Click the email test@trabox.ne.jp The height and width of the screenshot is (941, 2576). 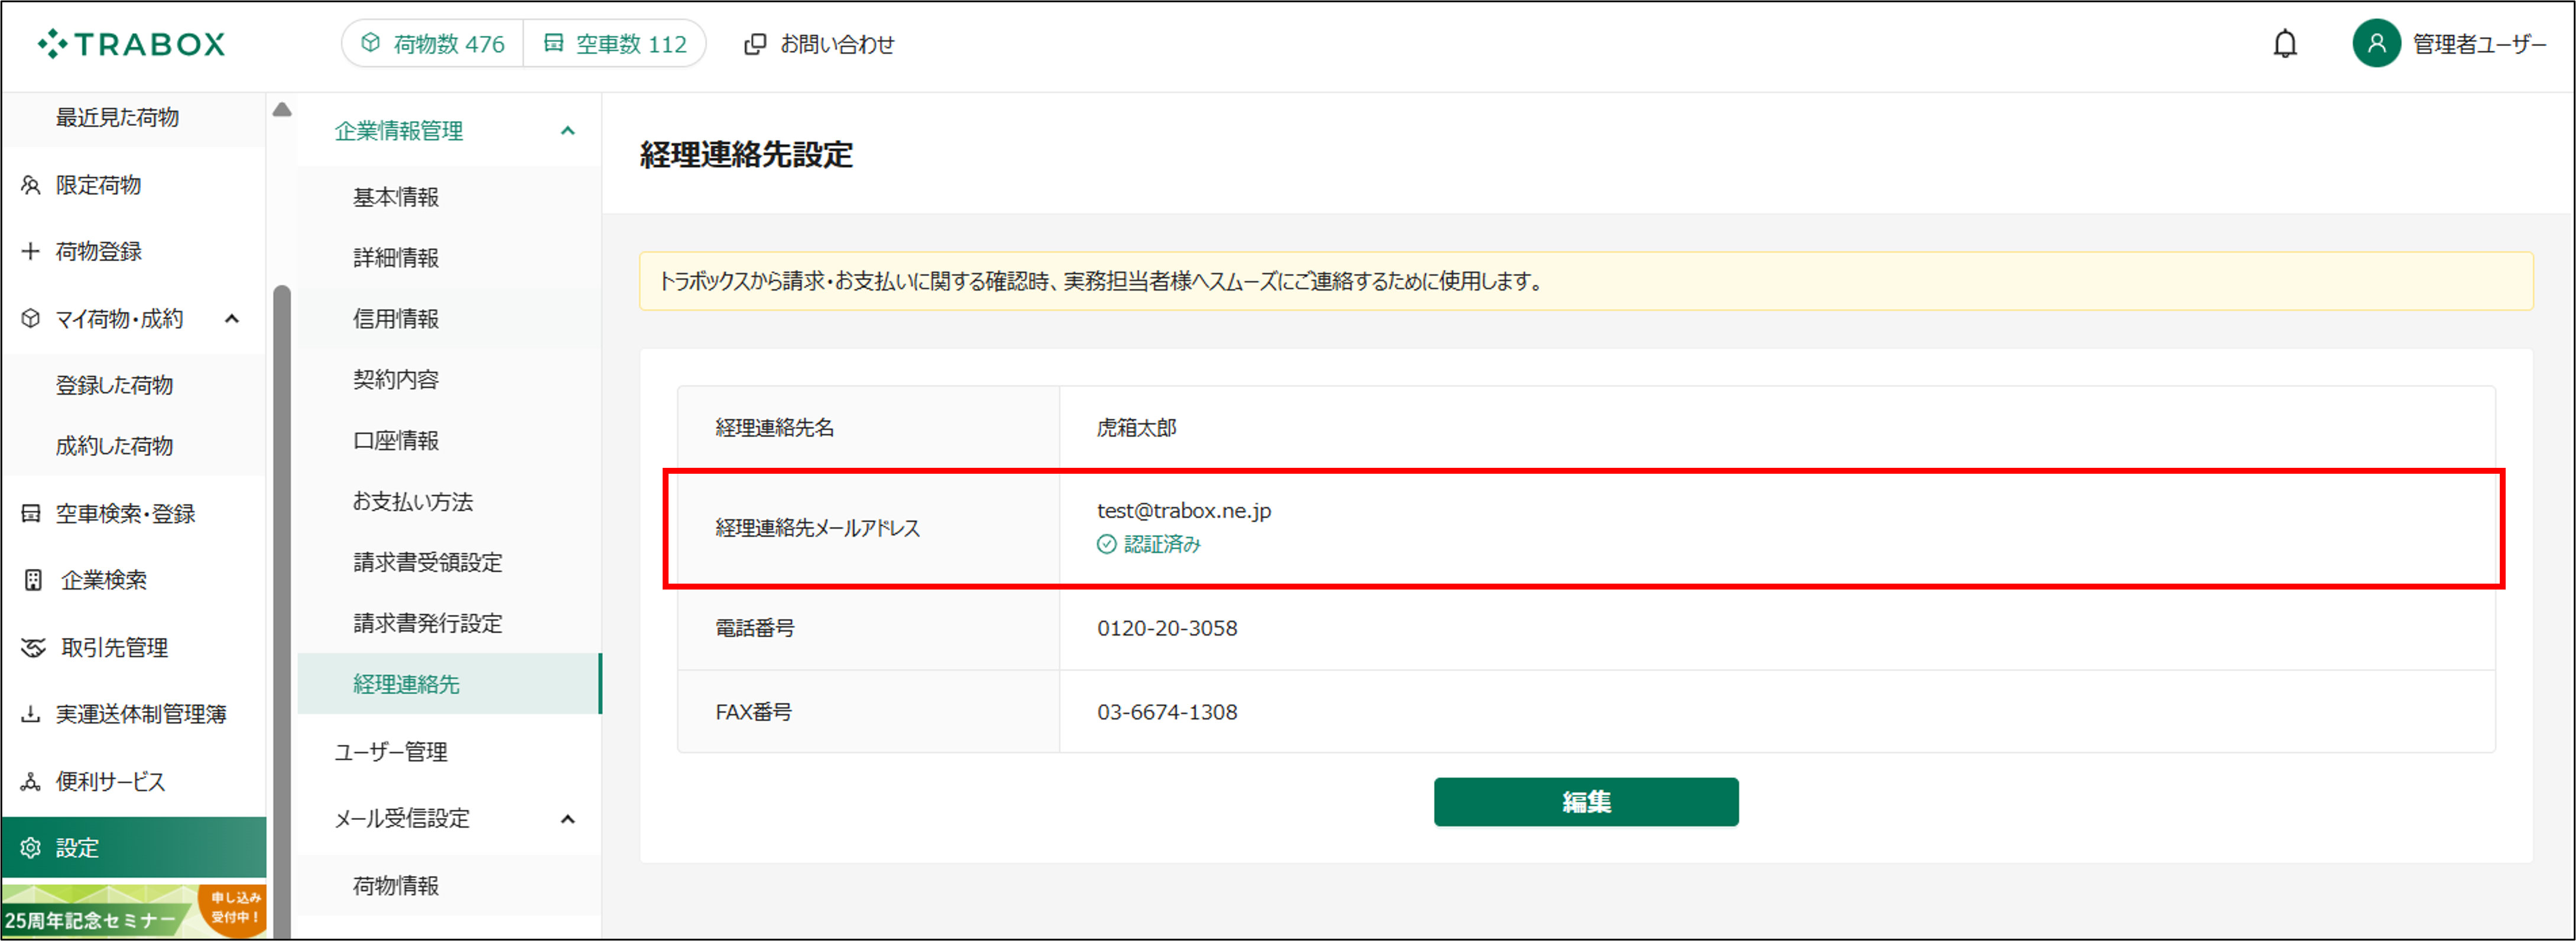tap(1184, 510)
